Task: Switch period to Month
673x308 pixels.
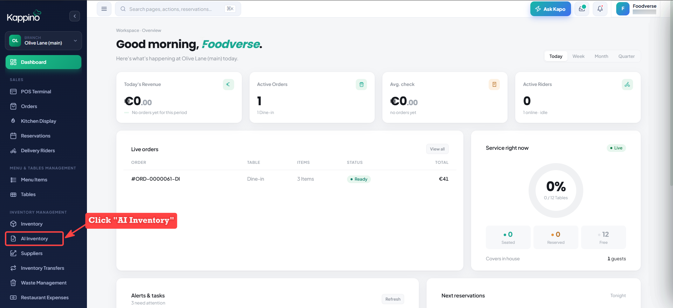Action: 601,56
